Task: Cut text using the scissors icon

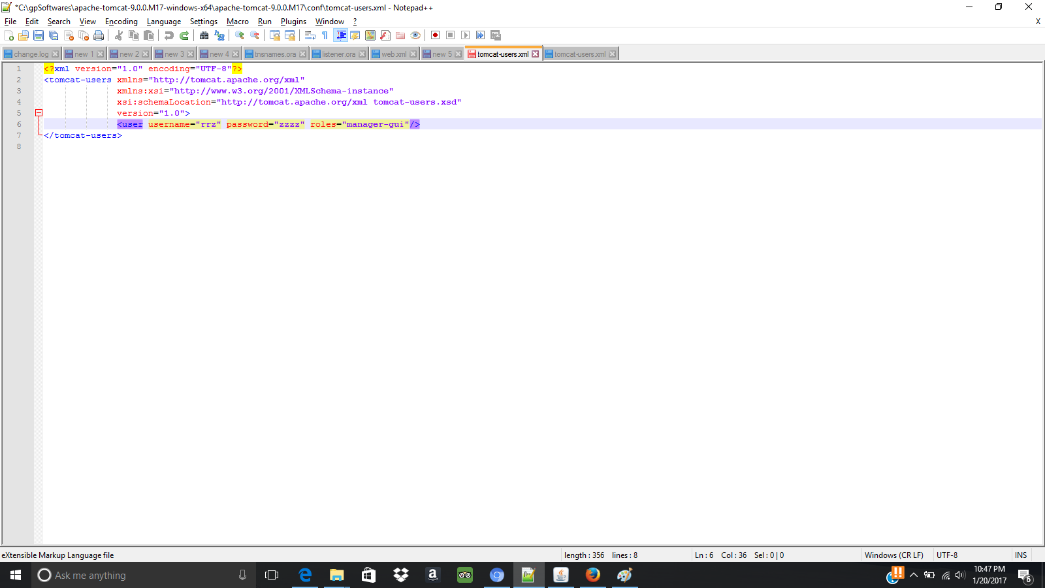Action: pos(118,35)
